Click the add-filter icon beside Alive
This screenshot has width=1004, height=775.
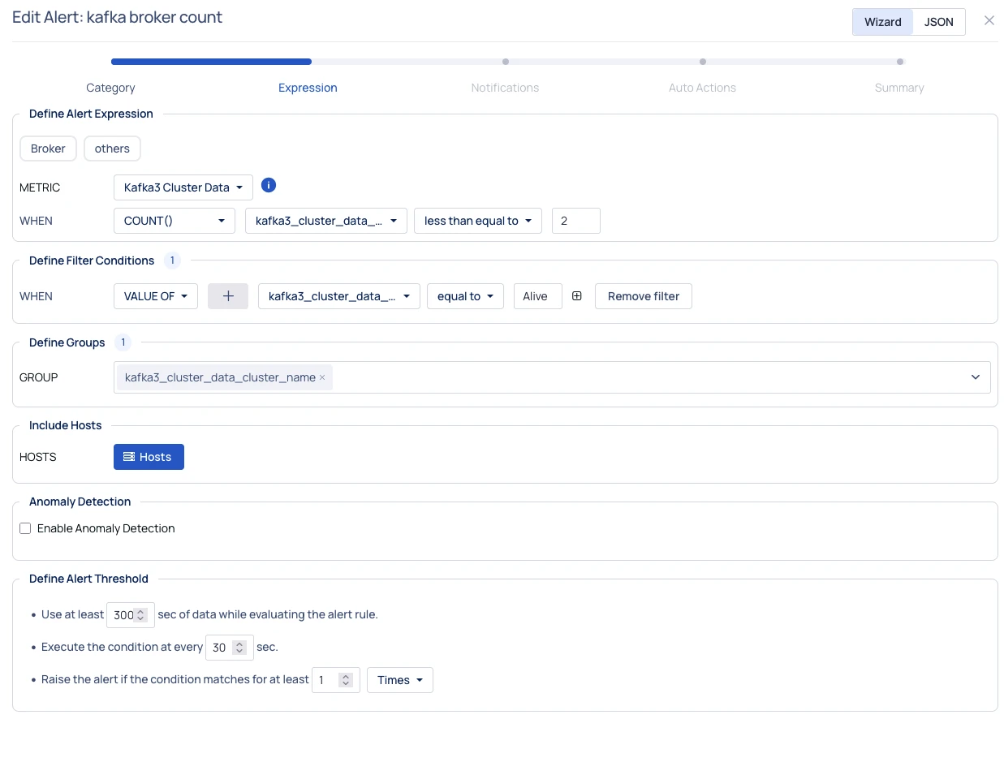(x=577, y=296)
